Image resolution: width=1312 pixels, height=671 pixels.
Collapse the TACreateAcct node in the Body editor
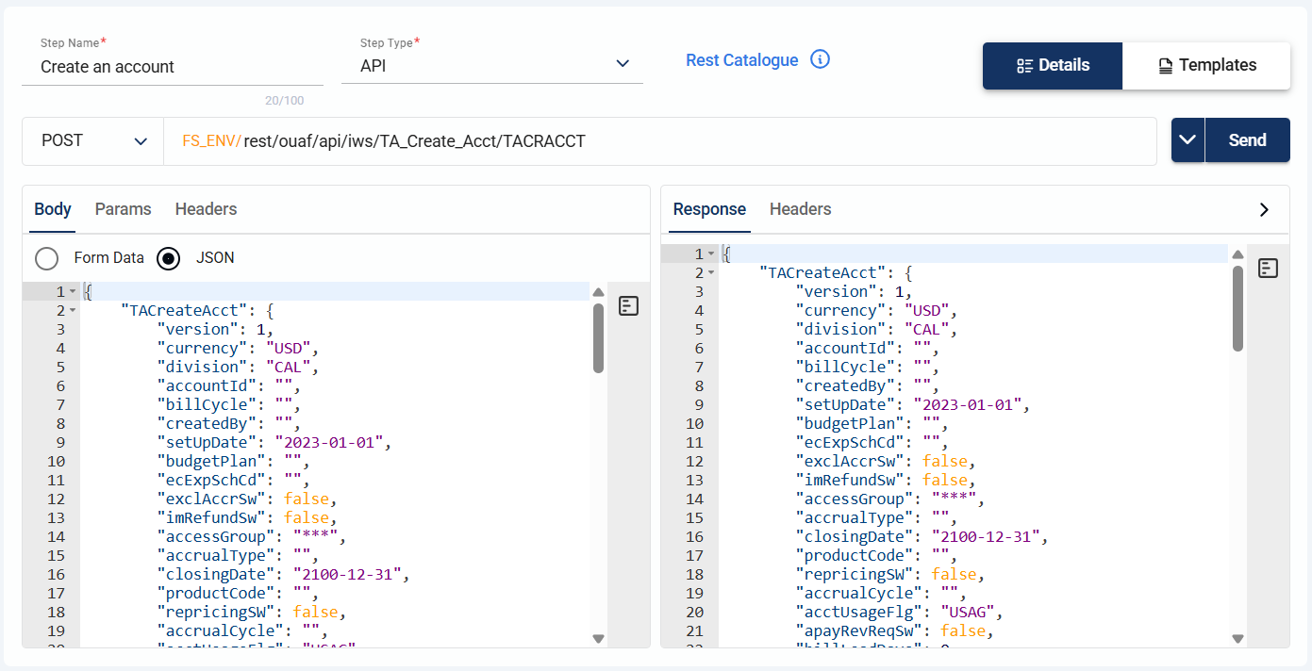pos(73,311)
